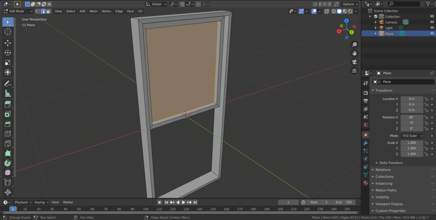Screen dimensions: 436x220
Task: Open the World properties tab
Action: point(366,125)
